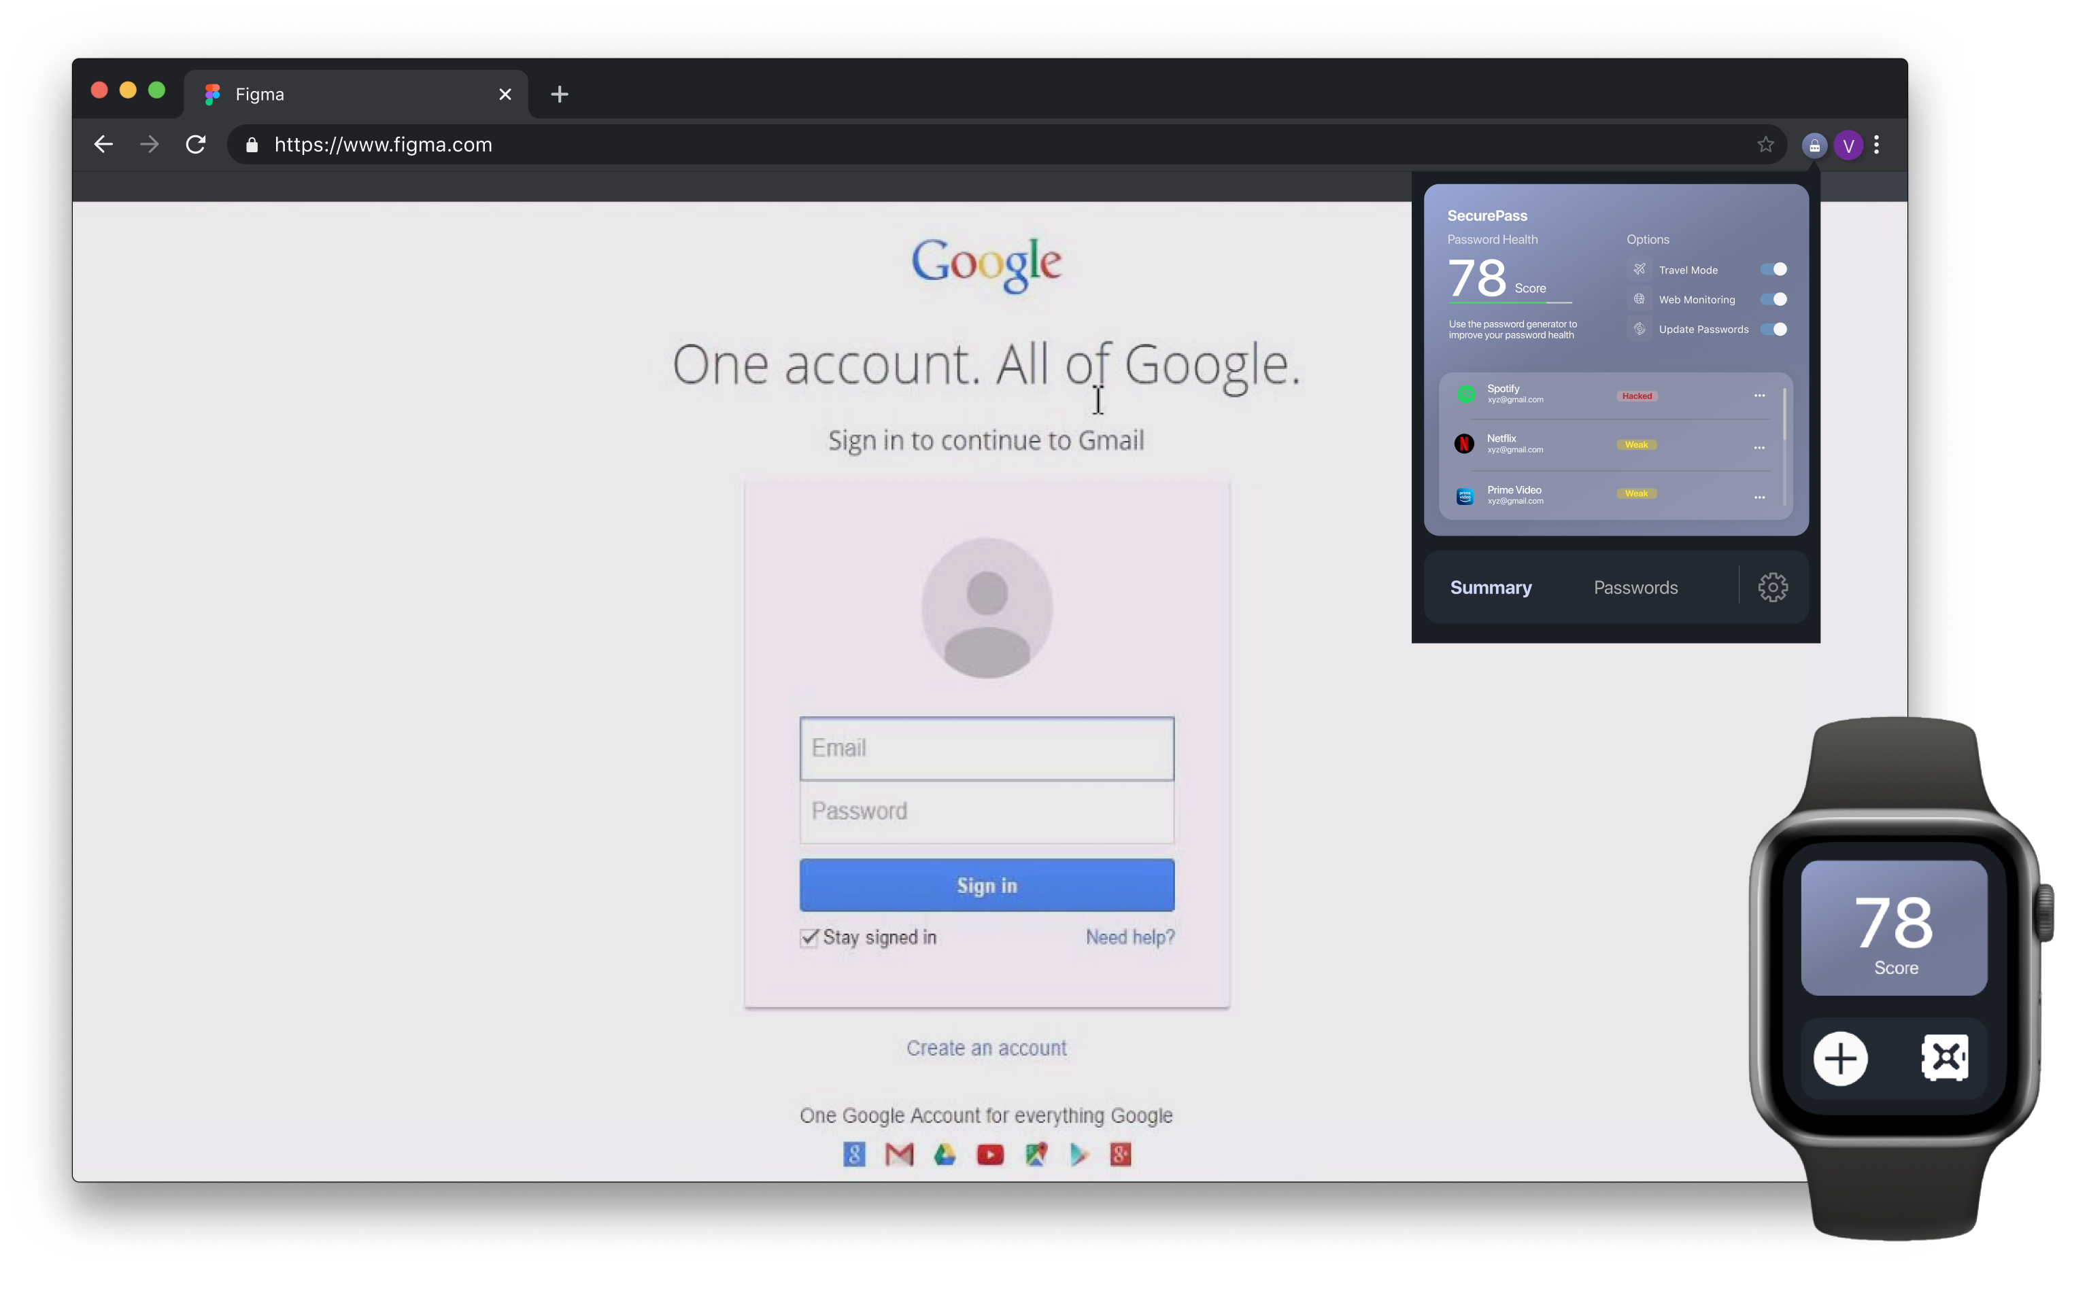Open the Need help? link
The image size is (2089, 1292).
point(1130,937)
